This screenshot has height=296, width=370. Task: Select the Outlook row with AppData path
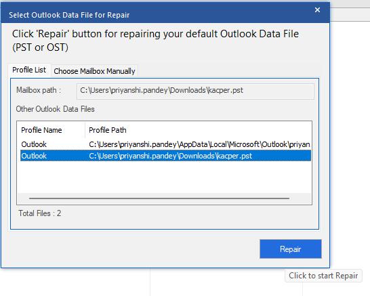pos(165,144)
